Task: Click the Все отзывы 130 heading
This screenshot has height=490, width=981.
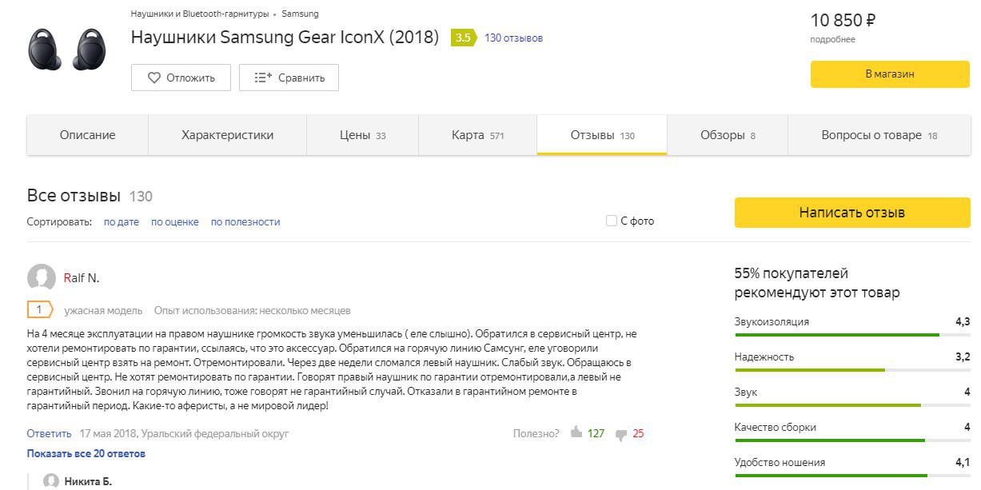Action: click(x=90, y=196)
